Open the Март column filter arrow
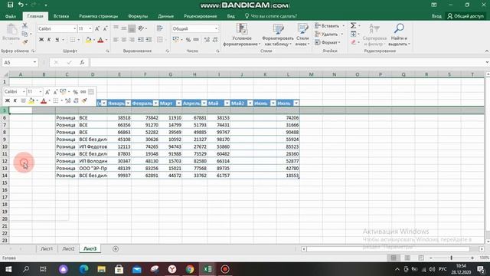The height and width of the screenshot is (276, 490). tap(178, 103)
